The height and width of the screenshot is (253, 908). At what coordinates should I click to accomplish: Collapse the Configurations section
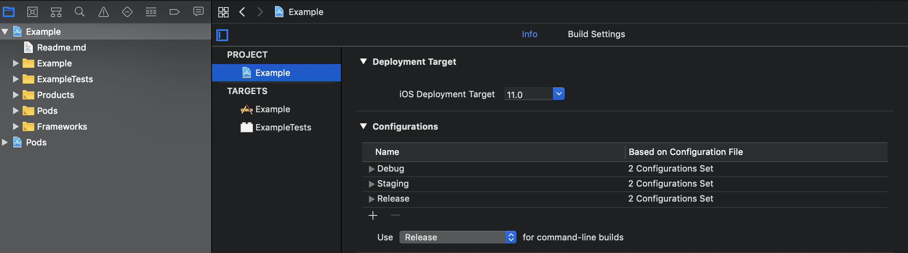[x=363, y=126]
